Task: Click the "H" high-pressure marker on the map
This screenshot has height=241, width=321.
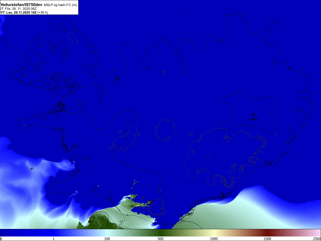Action: click(254, 114)
